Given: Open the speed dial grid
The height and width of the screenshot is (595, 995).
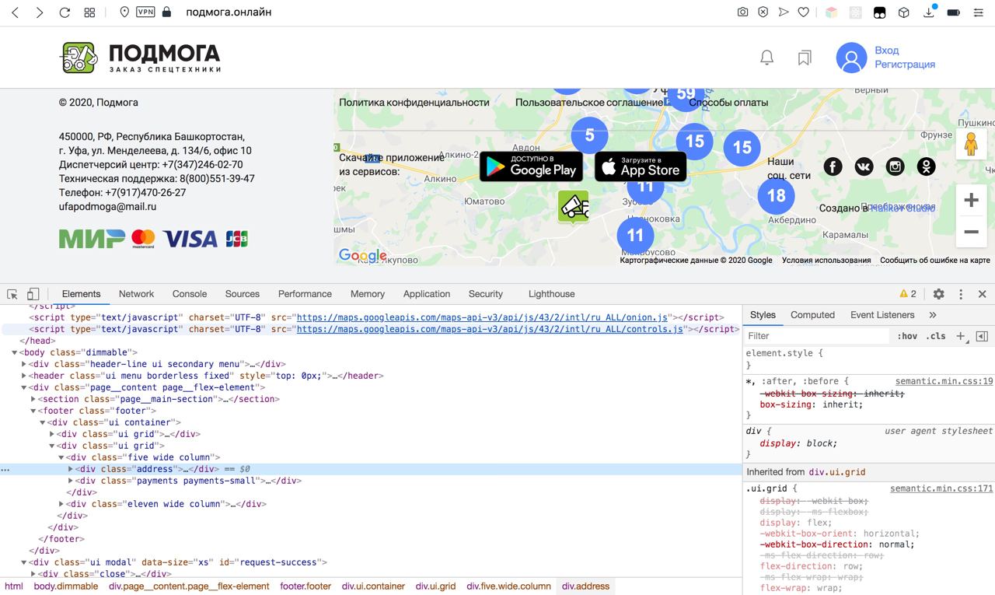Looking at the screenshot, I should point(89,12).
